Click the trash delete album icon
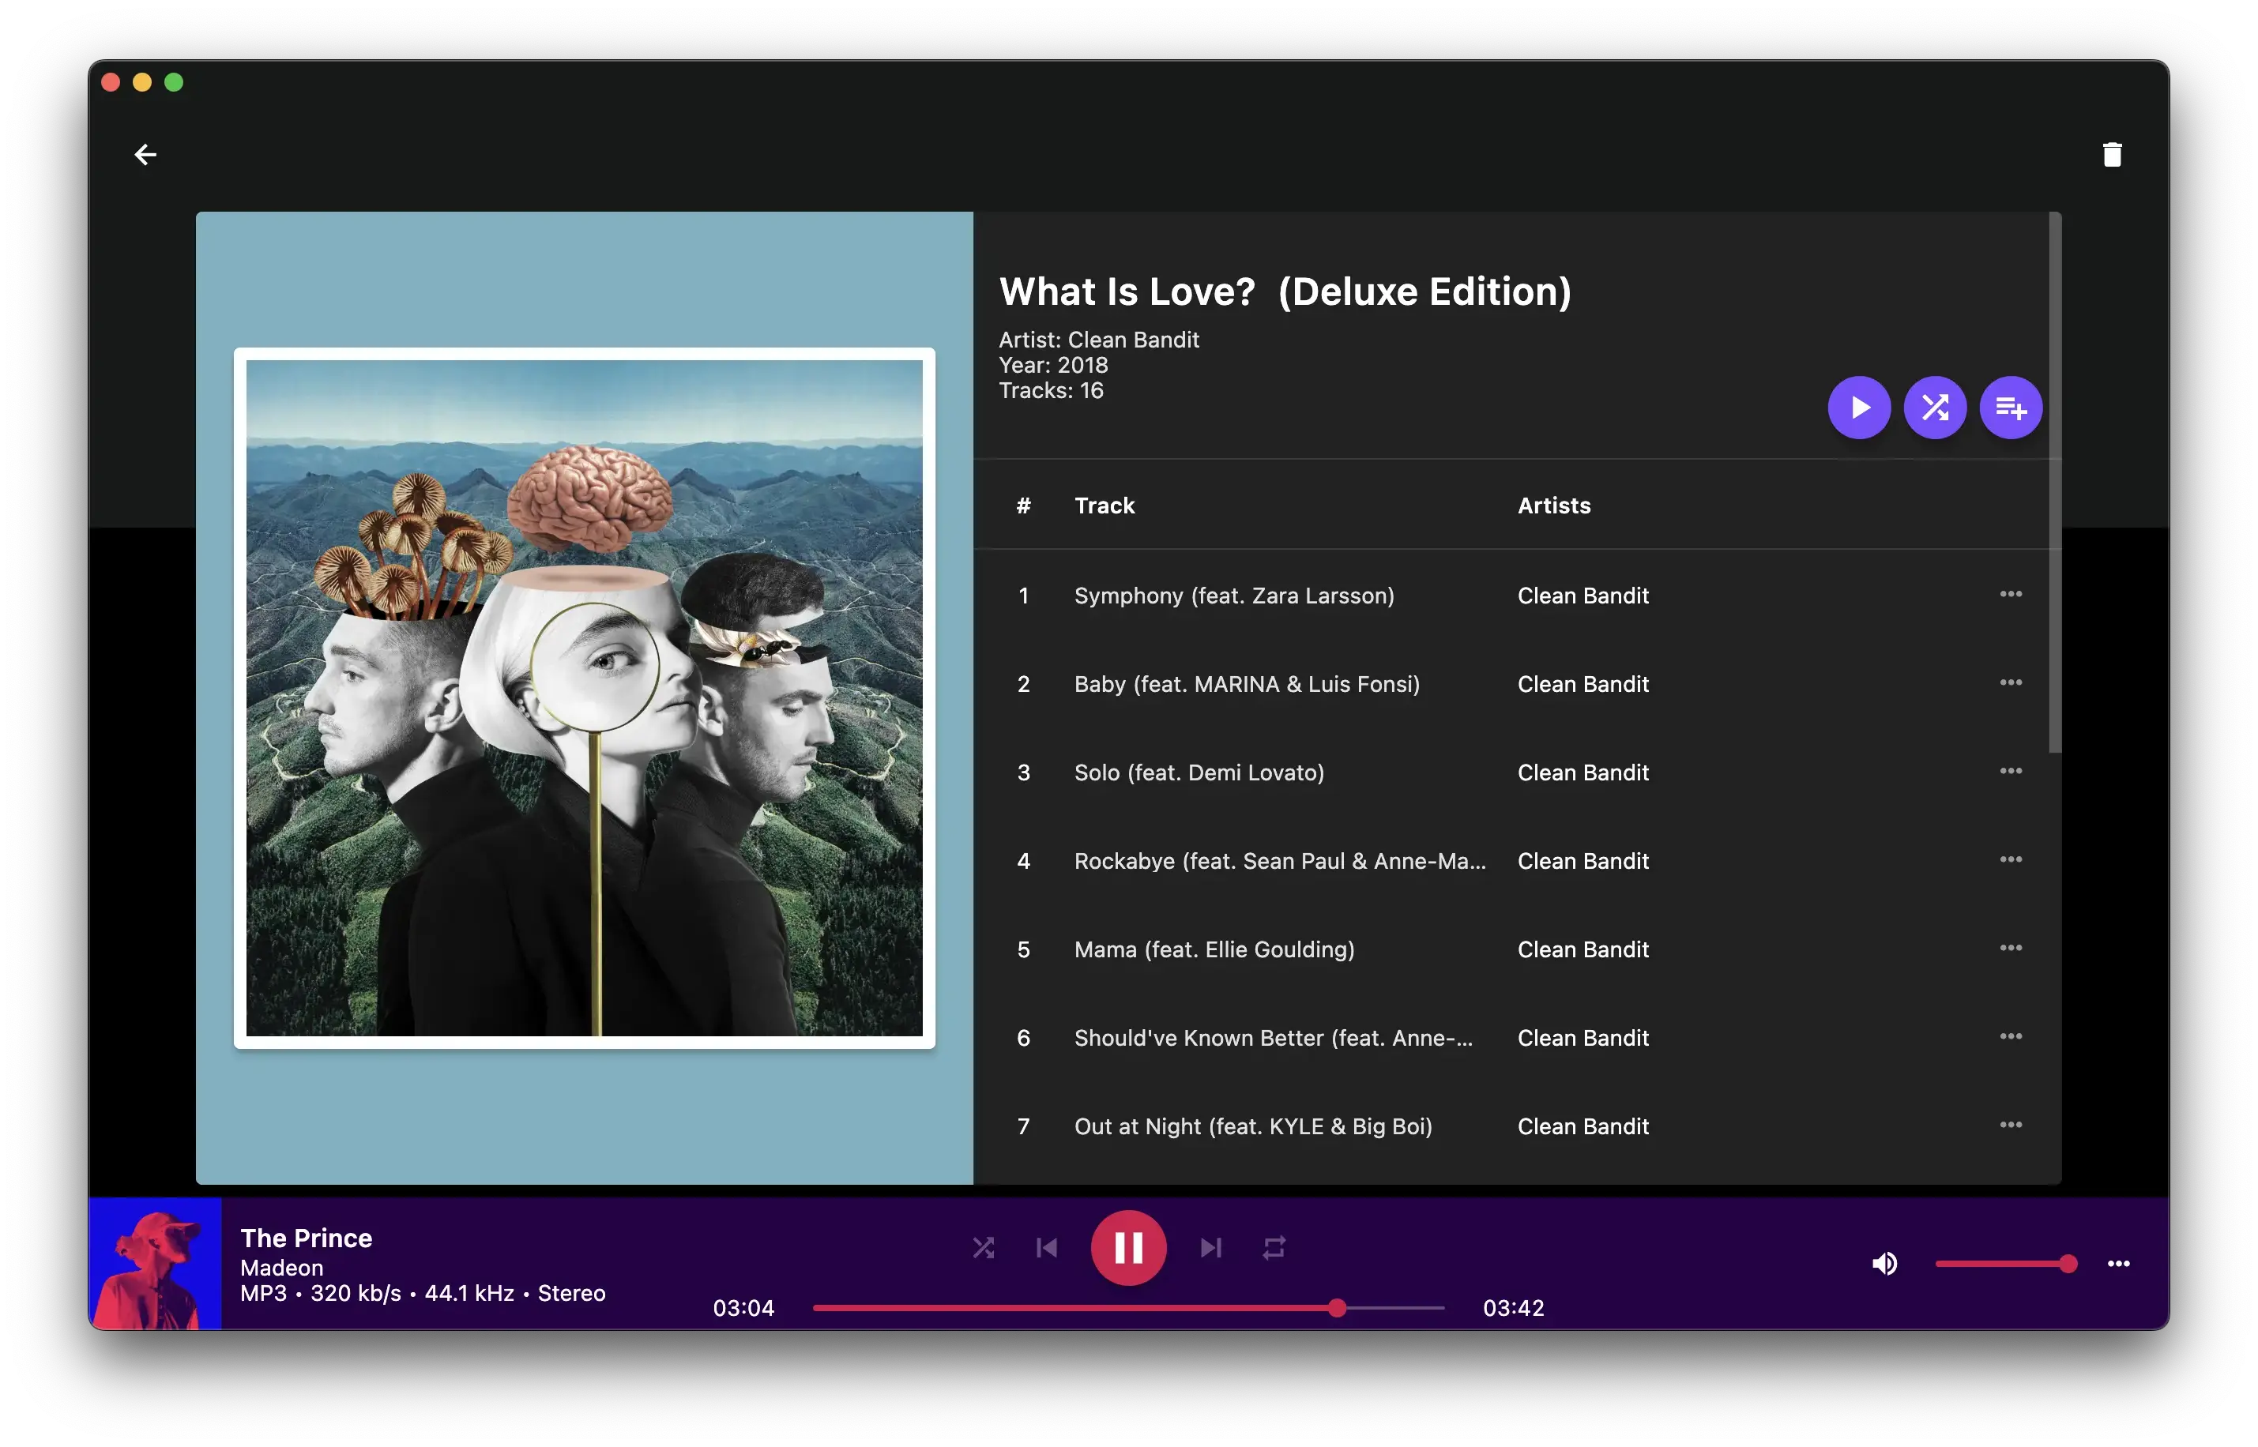 (x=2111, y=154)
